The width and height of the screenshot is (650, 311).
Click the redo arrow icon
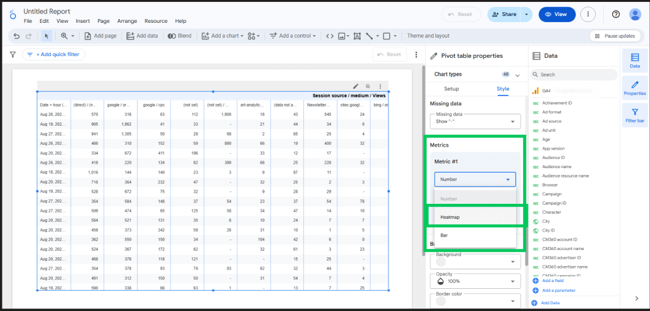pyautogui.click(x=28, y=36)
